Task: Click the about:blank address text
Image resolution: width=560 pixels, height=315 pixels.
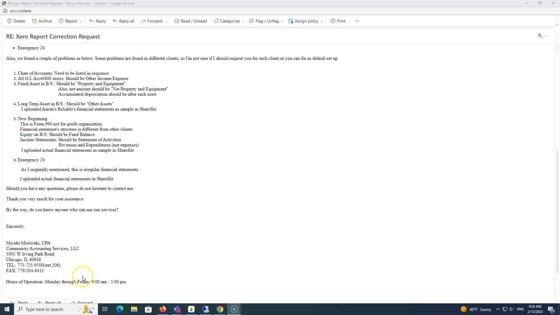Action: click(20, 11)
